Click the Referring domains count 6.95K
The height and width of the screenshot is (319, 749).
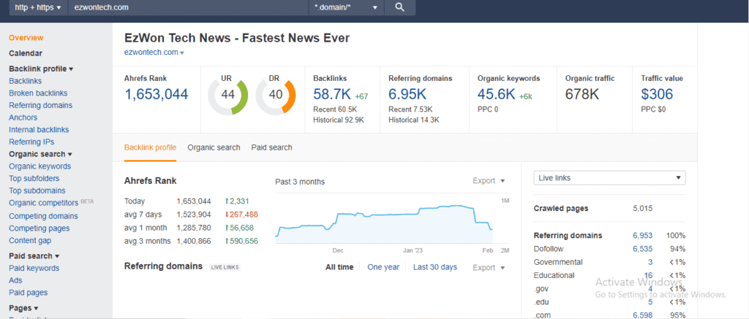coord(407,94)
